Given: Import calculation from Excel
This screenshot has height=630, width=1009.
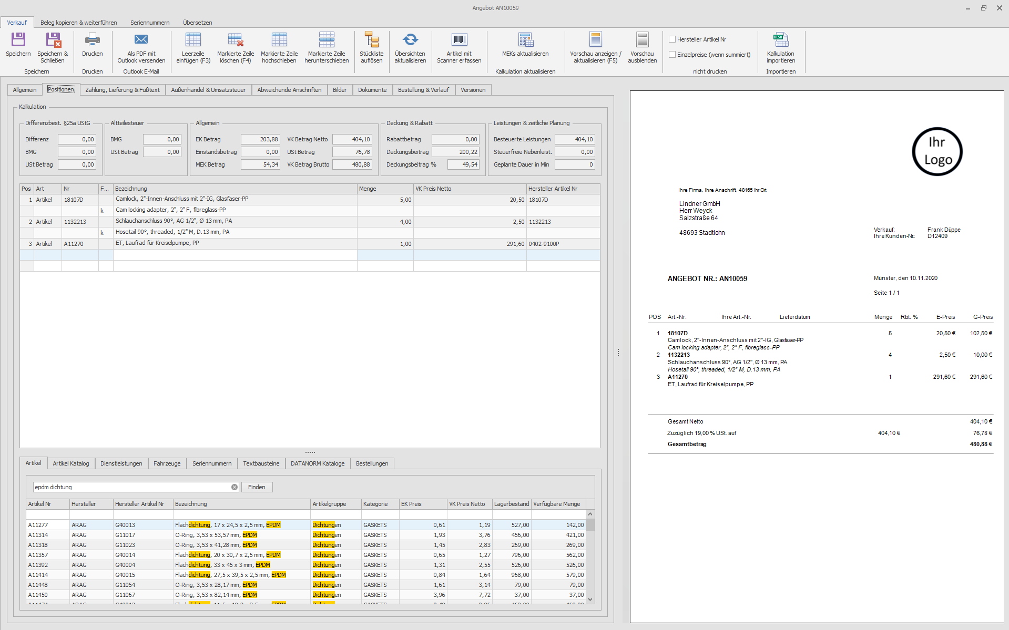Looking at the screenshot, I should (x=780, y=40).
